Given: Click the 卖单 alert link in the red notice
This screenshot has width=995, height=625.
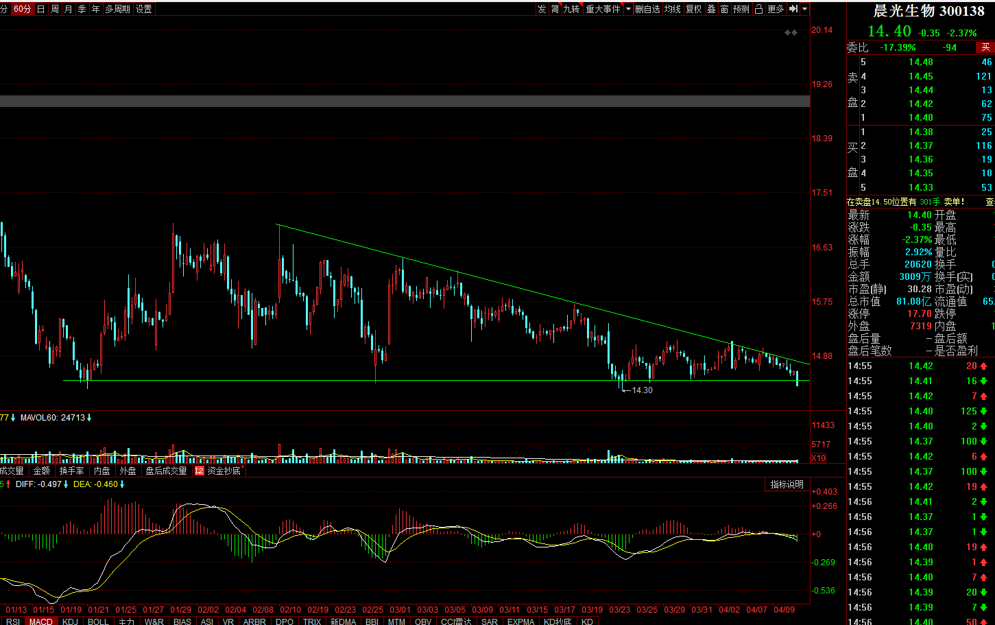Looking at the screenshot, I should [x=954, y=202].
